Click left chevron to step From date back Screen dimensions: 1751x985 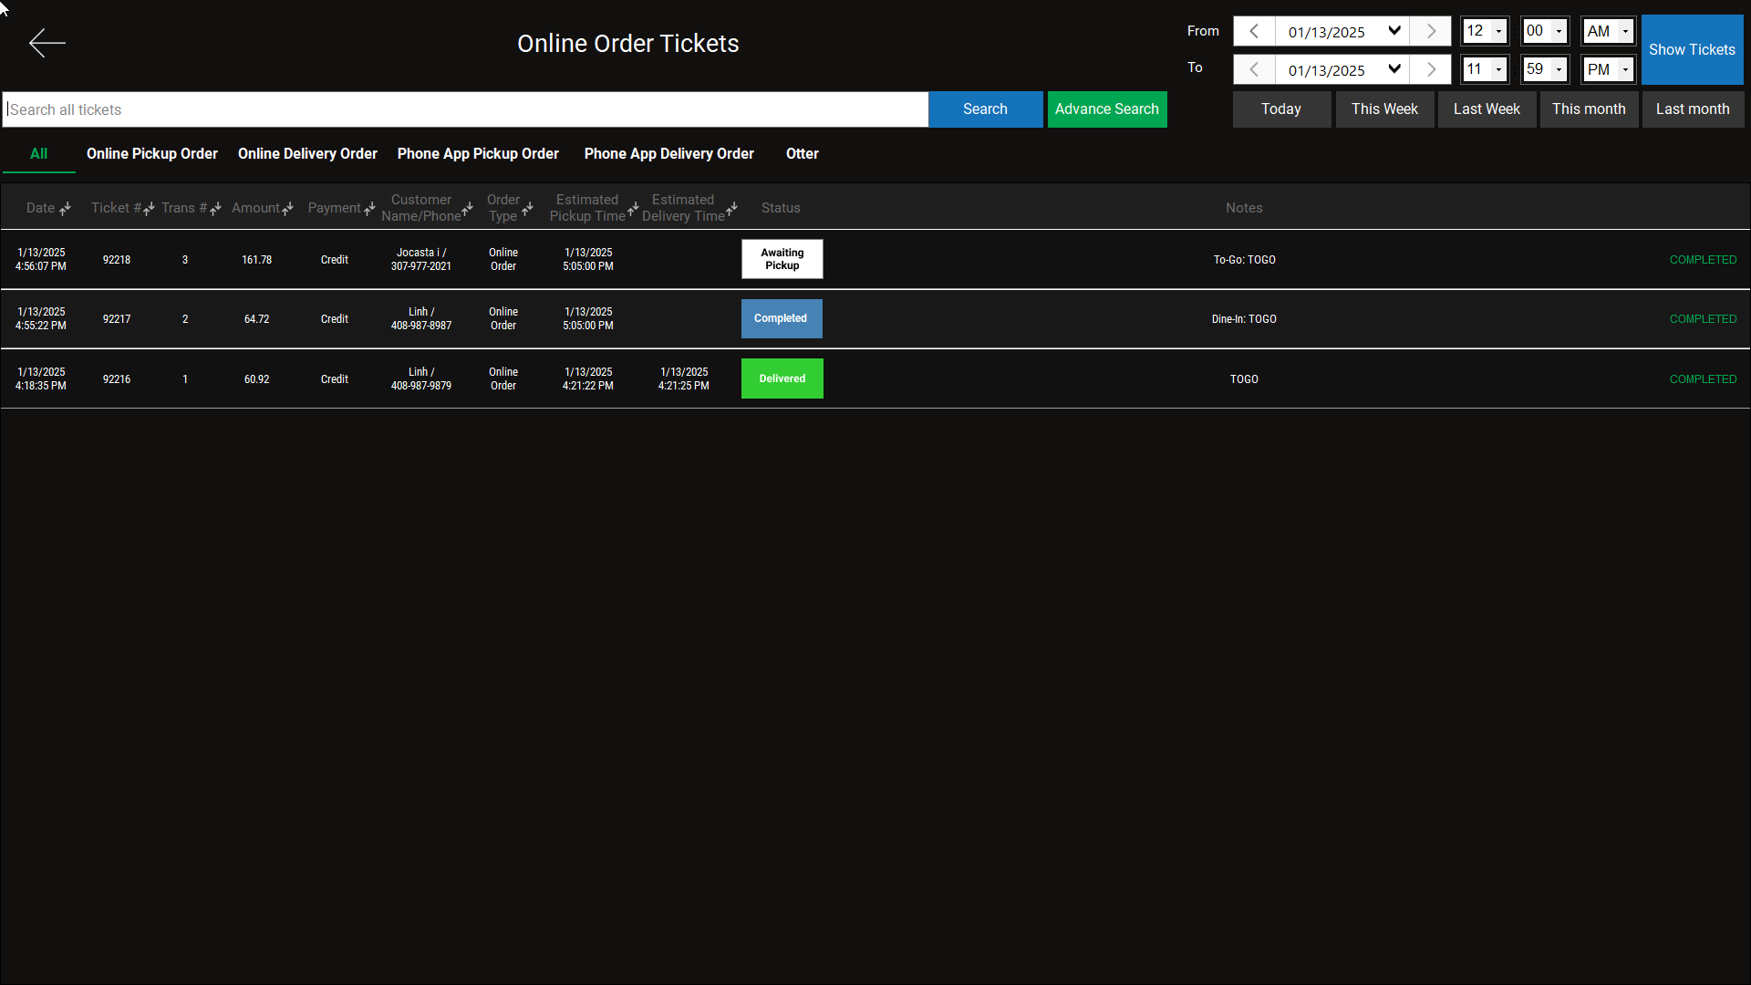1253,30
